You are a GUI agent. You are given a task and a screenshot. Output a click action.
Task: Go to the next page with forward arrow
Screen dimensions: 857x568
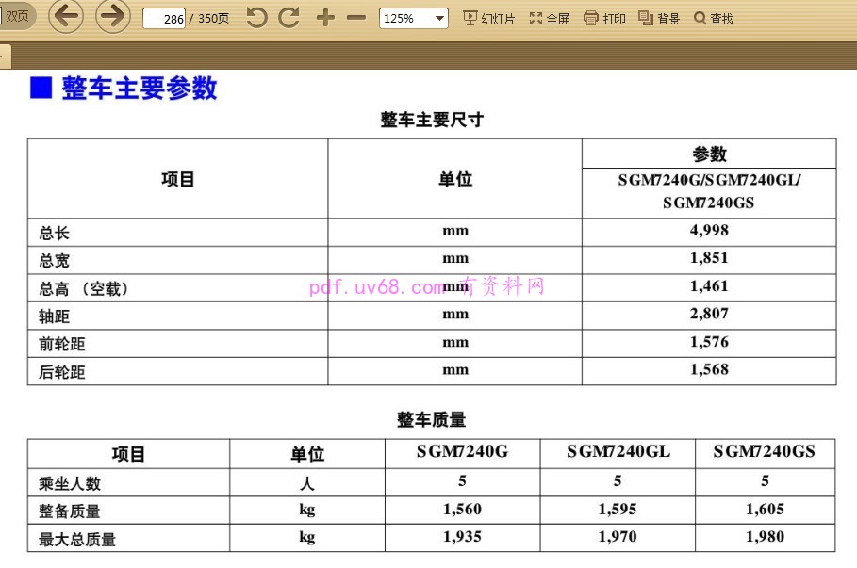pos(112,16)
